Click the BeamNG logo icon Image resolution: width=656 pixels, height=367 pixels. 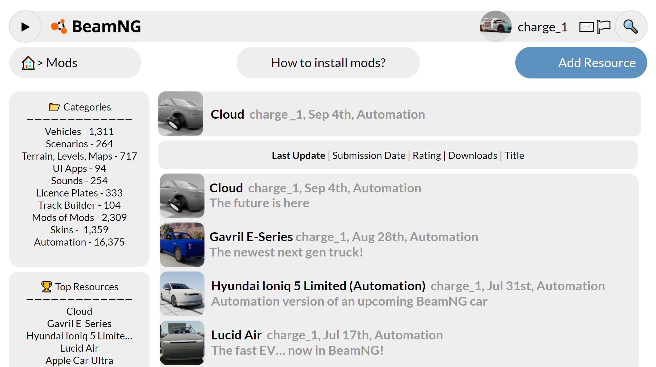[59, 27]
